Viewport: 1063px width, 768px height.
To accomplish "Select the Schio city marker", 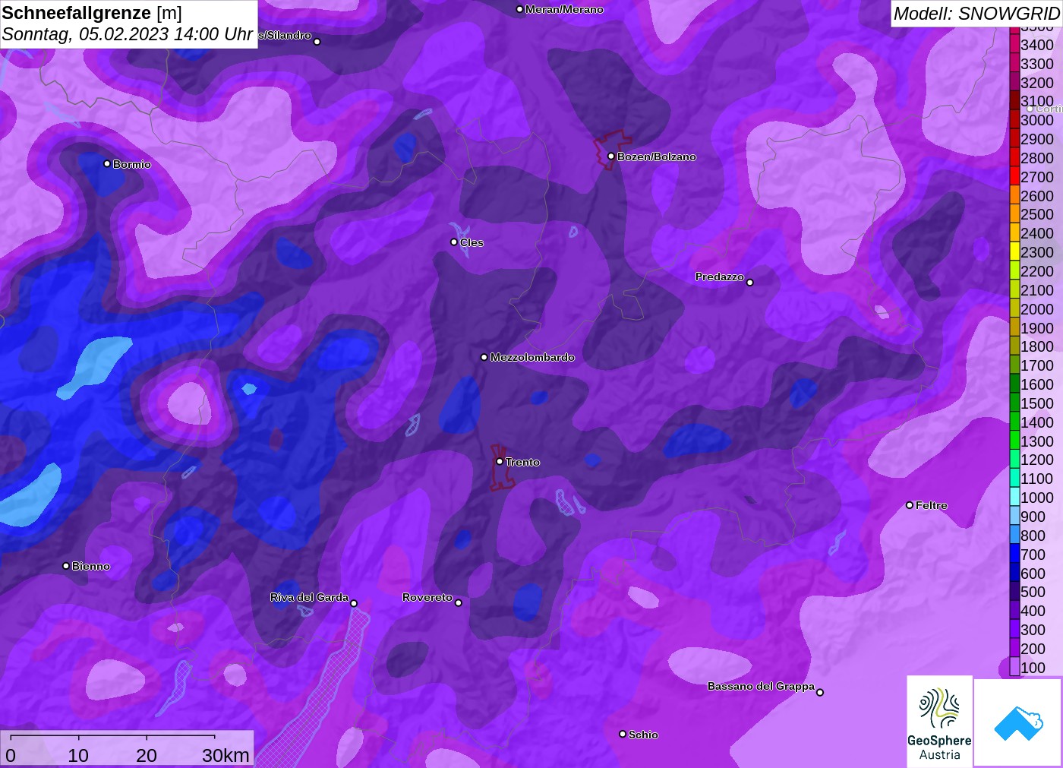I will (623, 734).
